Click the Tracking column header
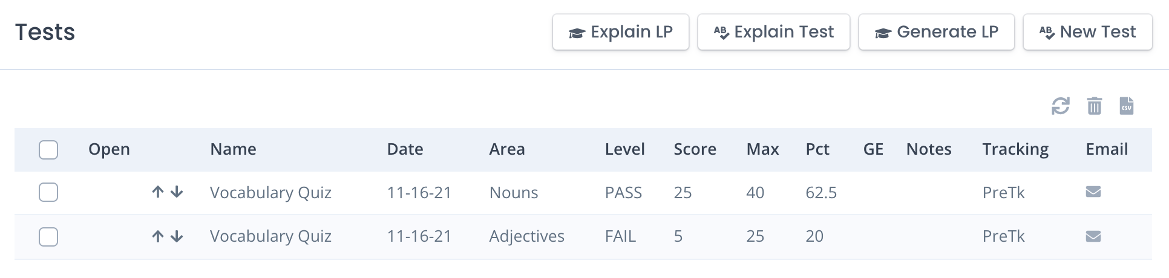1169x278 pixels. [x=1015, y=149]
